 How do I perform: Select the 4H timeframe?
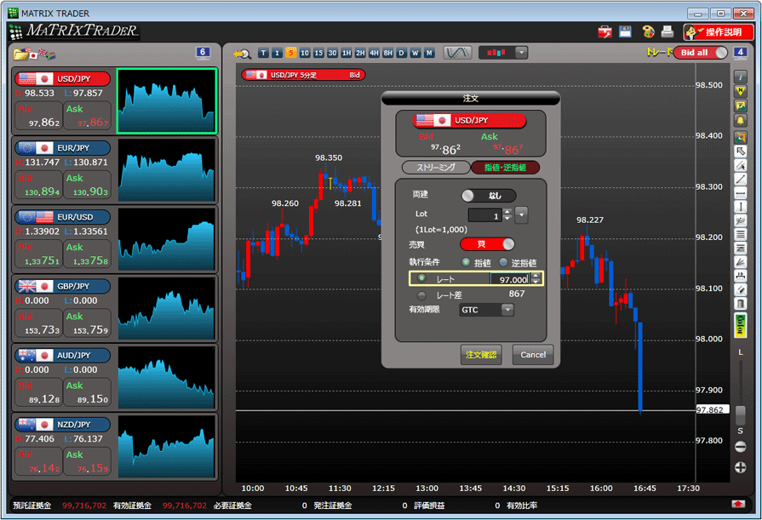(x=374, y=53)
